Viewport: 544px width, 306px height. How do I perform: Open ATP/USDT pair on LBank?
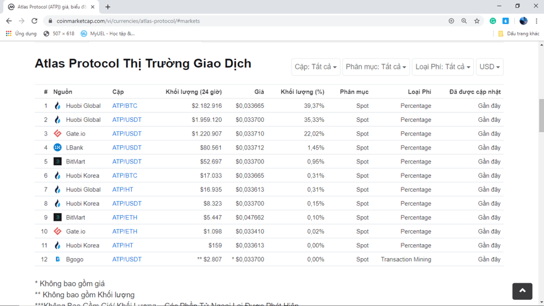(x=127, y=148)
